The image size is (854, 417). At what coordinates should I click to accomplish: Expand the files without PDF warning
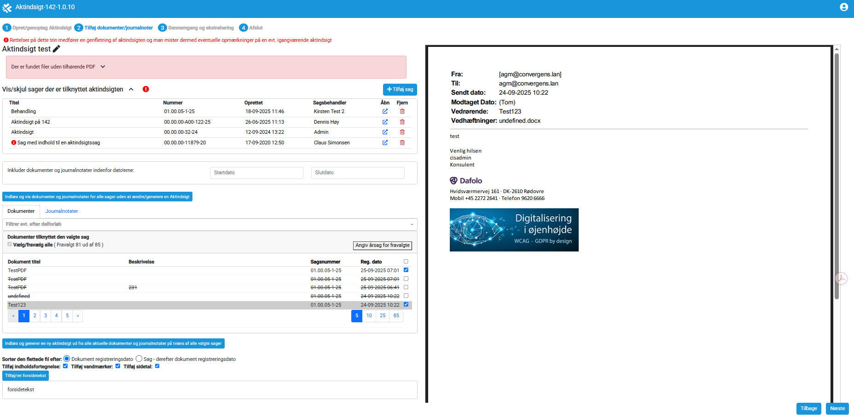[x=103, y=67]
